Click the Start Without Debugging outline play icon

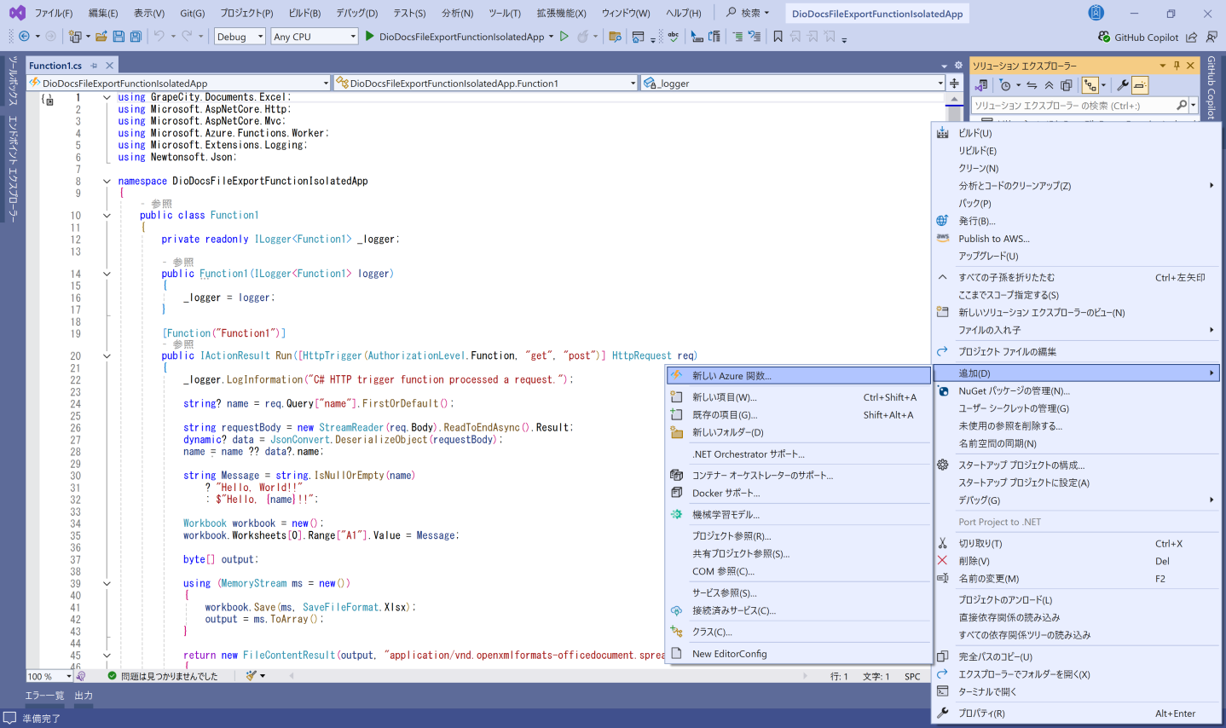(x=564, y=37)
